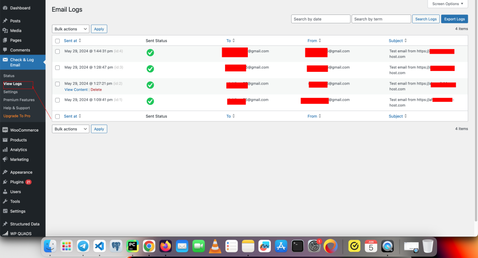Click the Posts pin icon
Screen dimensions: 478x258
pyautogui.click(x=5, y=21)
